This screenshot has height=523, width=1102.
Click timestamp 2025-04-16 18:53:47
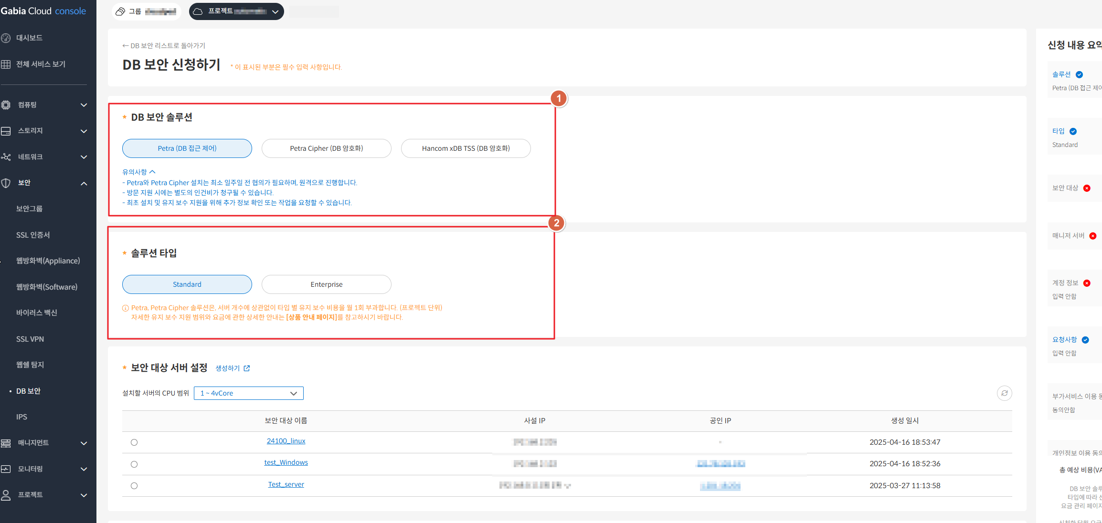[x=905, y=442]
